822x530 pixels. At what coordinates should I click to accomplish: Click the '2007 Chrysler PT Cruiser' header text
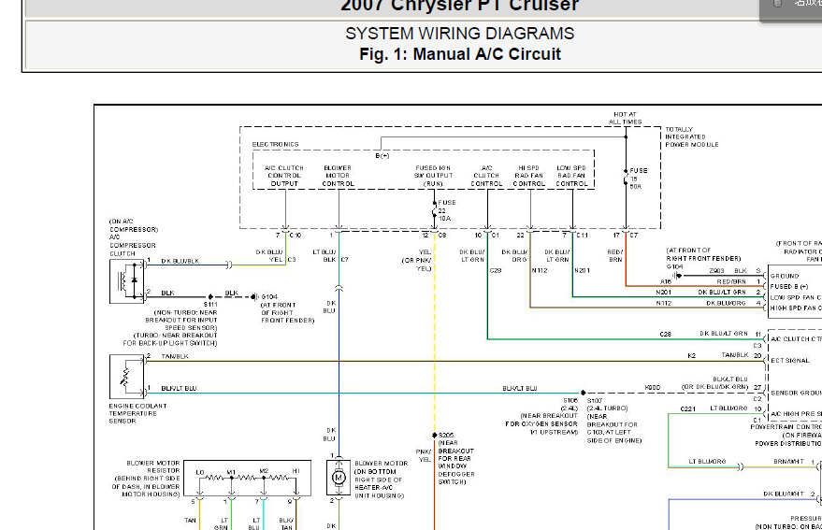pos(459,6)
